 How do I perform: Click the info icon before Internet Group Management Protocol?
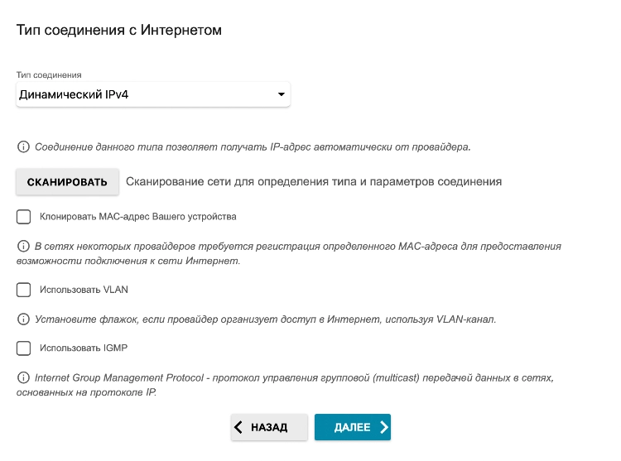pyautogui.click(x=23, y=377)
